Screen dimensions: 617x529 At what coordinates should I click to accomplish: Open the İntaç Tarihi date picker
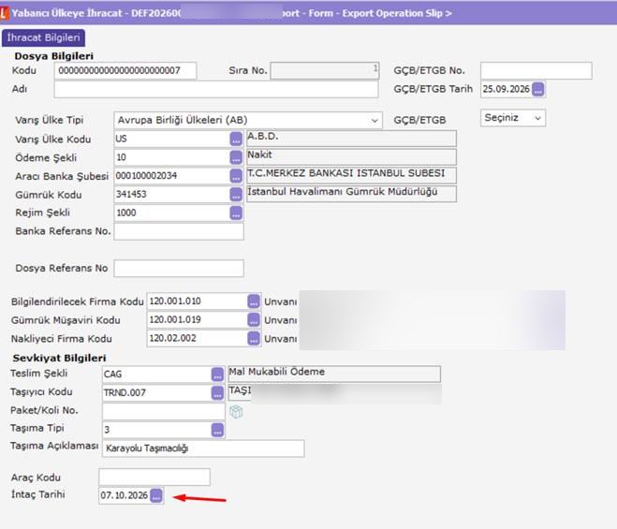click(156, 495)
